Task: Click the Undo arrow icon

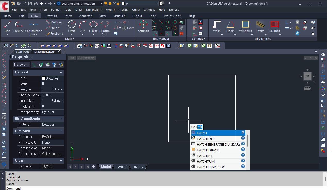Action: point(42,3)
